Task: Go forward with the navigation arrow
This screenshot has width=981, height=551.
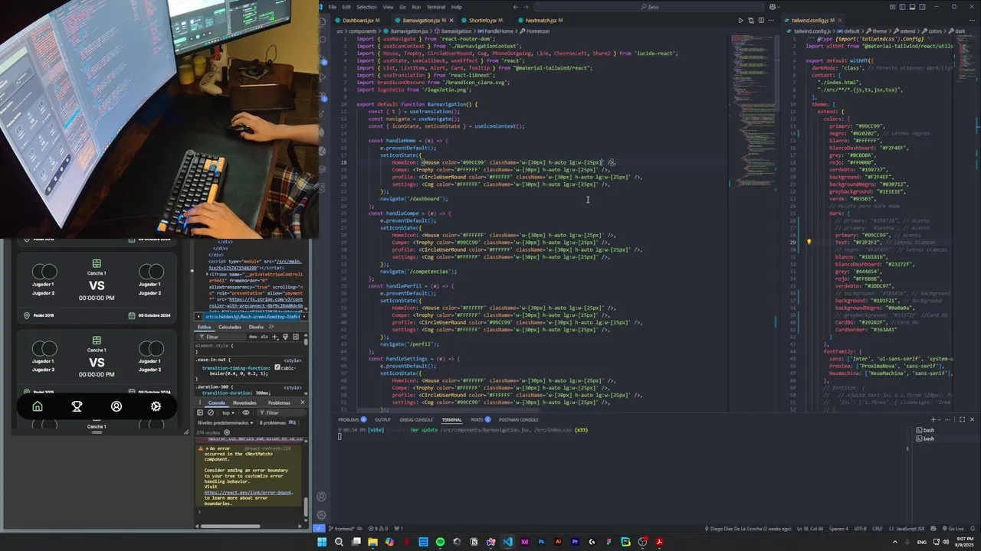Action: coord(526,7)
